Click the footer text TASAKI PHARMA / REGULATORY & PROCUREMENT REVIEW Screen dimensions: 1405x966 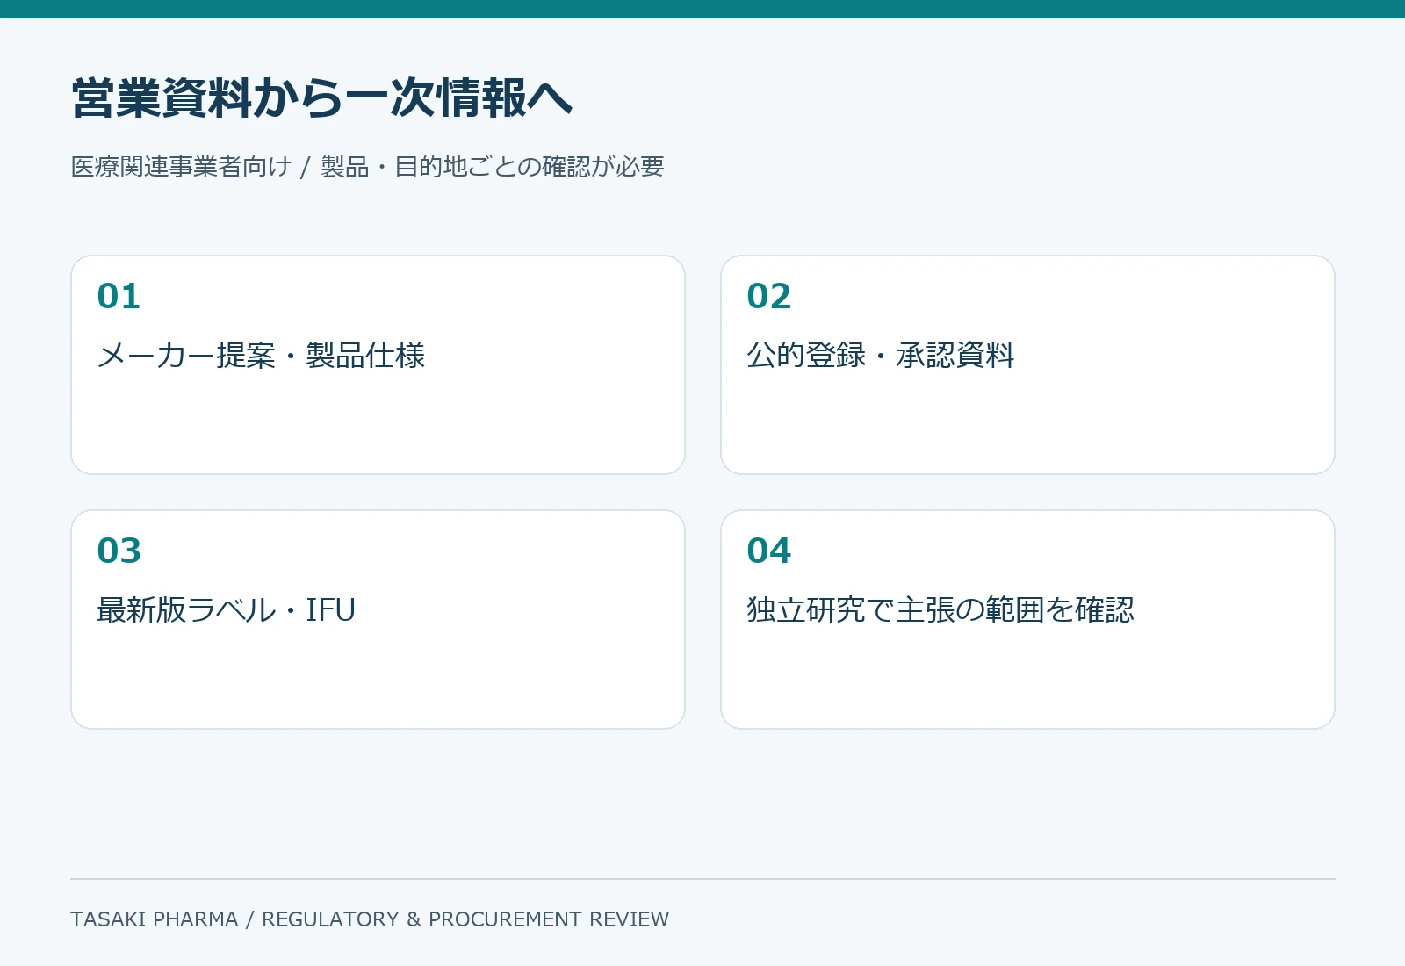(370, 919)
